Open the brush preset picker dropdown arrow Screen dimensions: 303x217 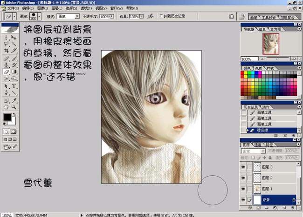[x=40, y=16]
